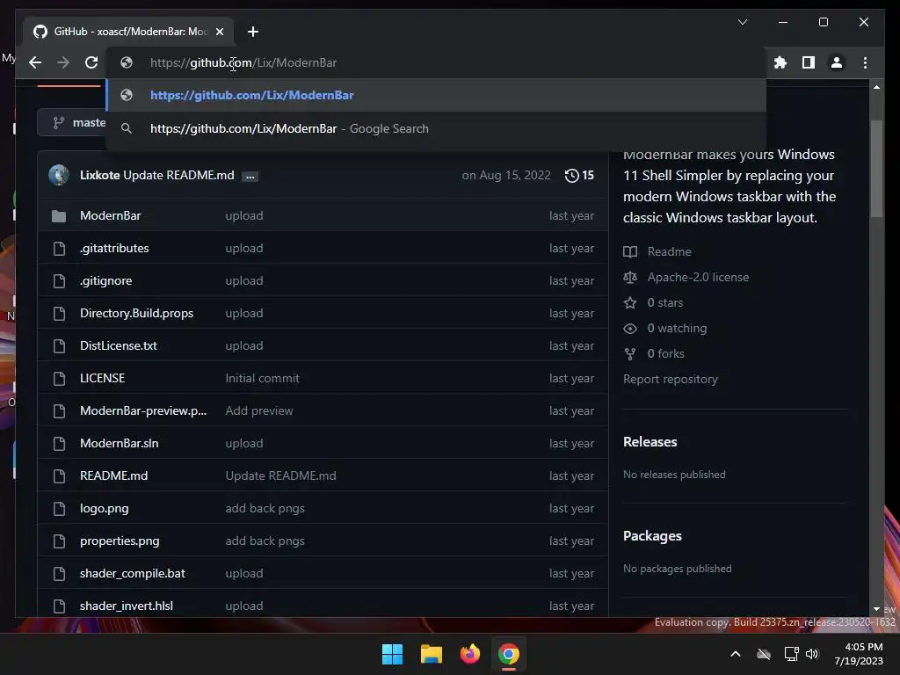This screenshot has width=900, height=675.
Task: Click the page vertical scrollbar thumb
Action: click(x=876, y=169)
